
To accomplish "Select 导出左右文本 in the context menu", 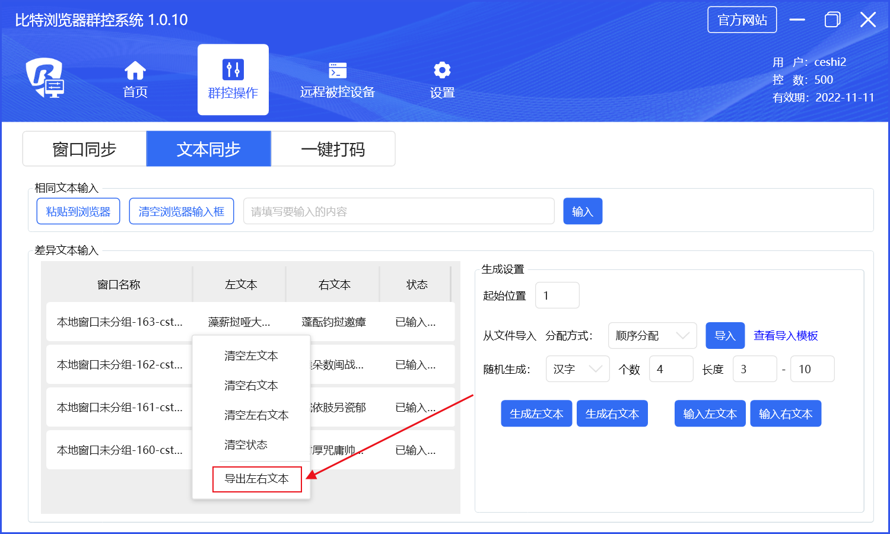I will [x=257, y=479].
